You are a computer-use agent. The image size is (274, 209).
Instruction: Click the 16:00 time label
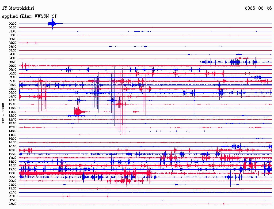[x=13, y=146]
